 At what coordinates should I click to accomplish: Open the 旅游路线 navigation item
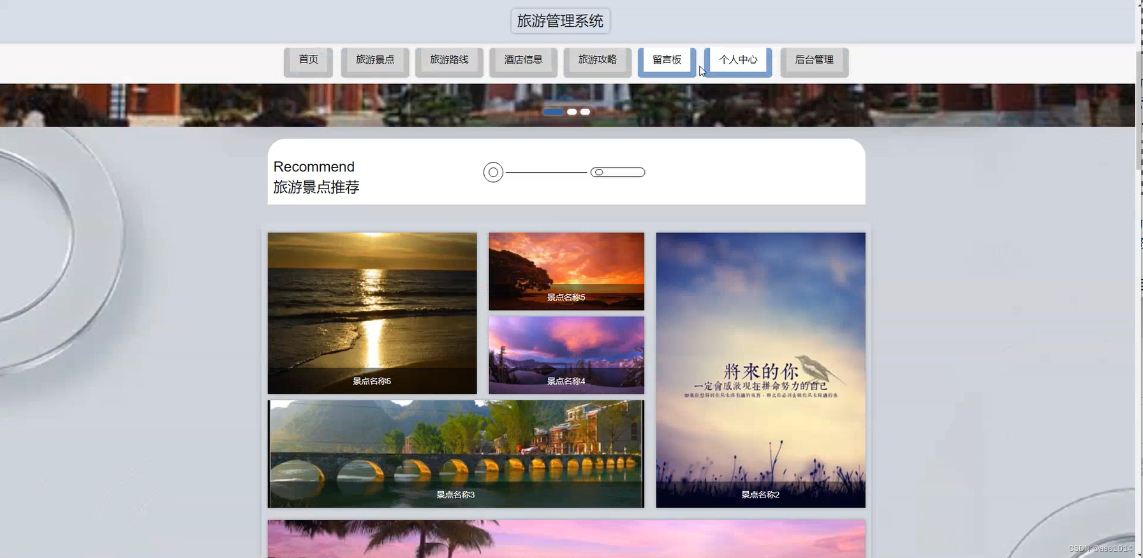[449, 62]
